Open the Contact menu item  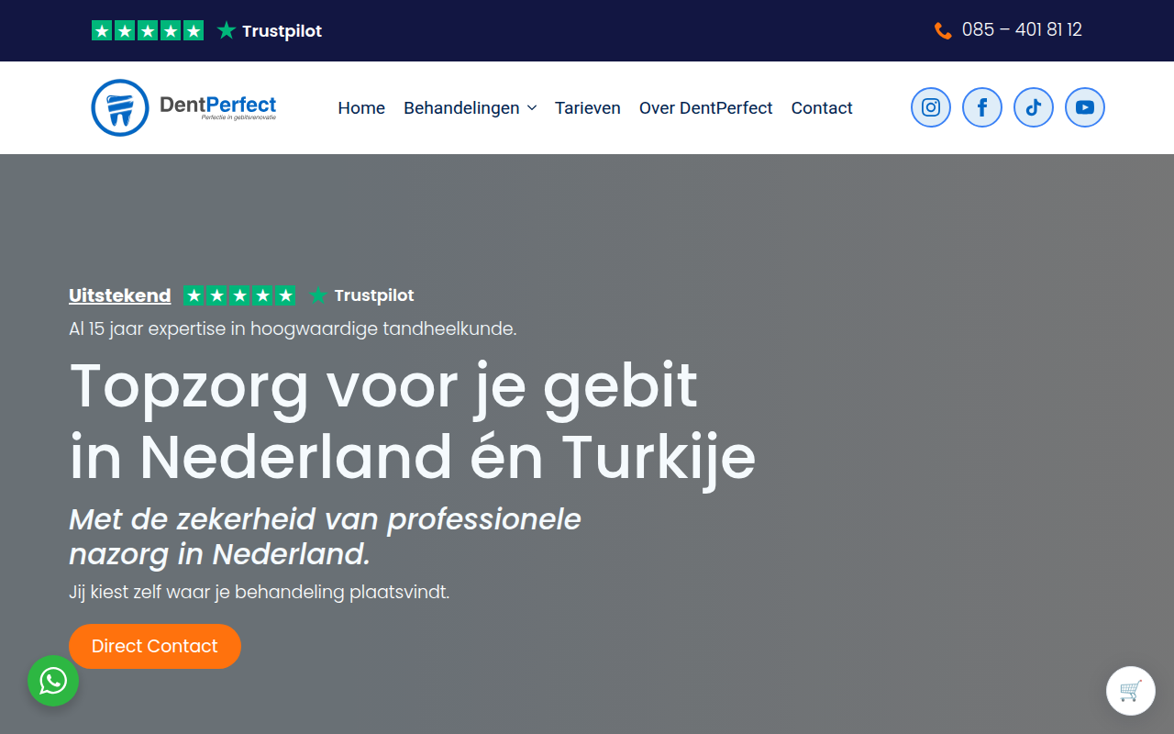pos(822,108)
